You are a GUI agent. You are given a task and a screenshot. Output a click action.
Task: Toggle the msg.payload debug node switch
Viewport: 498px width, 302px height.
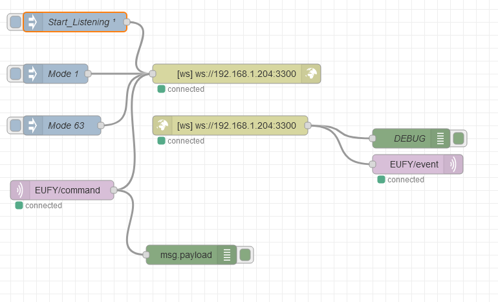[245, 255]
